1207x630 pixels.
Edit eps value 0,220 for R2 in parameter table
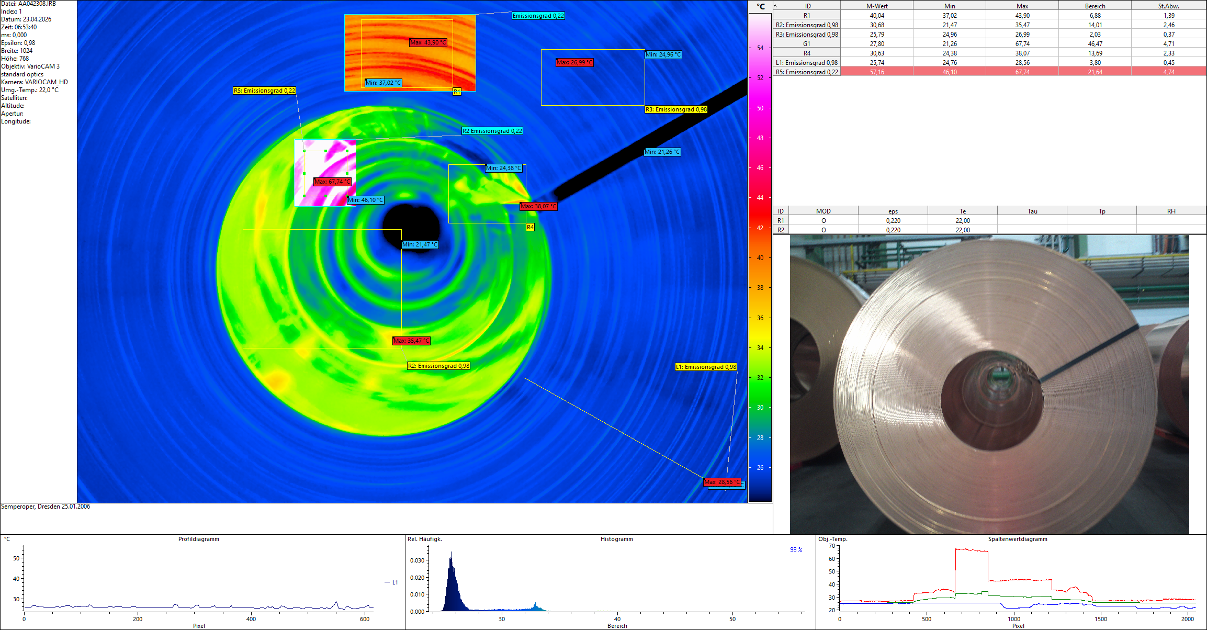pyautogui.click(x=893, y=230)
